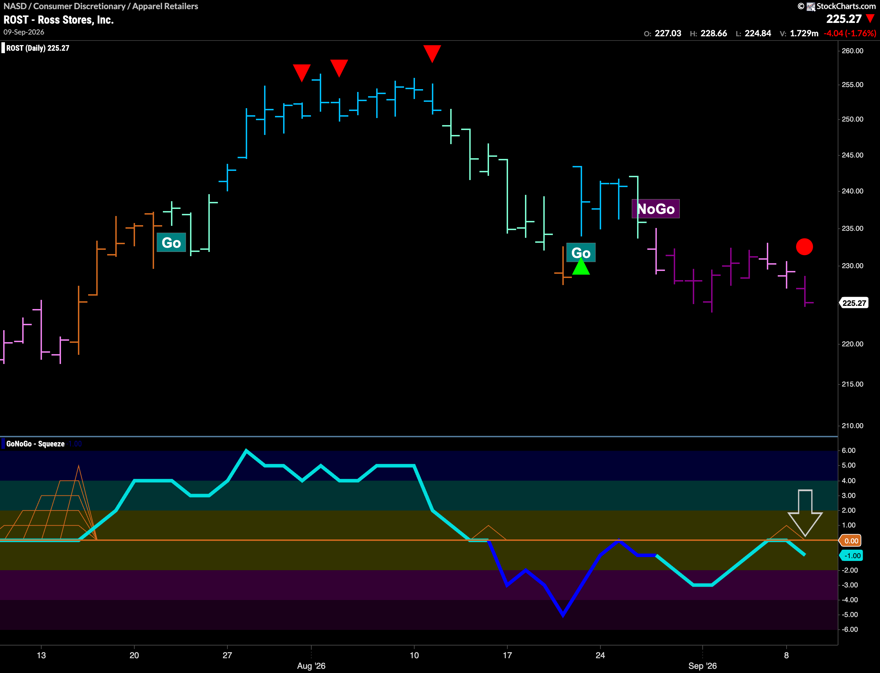Click the StockCharts.com copyright text

click(846, 6)
